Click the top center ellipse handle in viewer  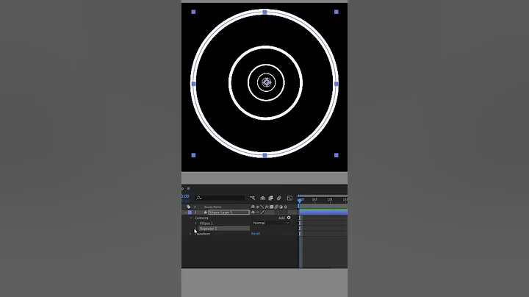click(x=264, y=12)
